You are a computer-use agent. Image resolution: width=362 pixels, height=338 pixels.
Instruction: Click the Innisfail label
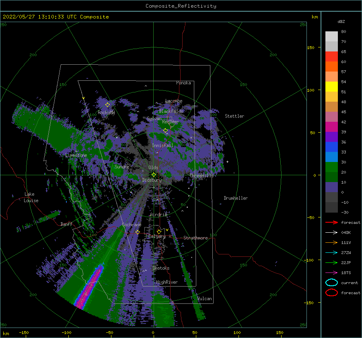[162, 145]
